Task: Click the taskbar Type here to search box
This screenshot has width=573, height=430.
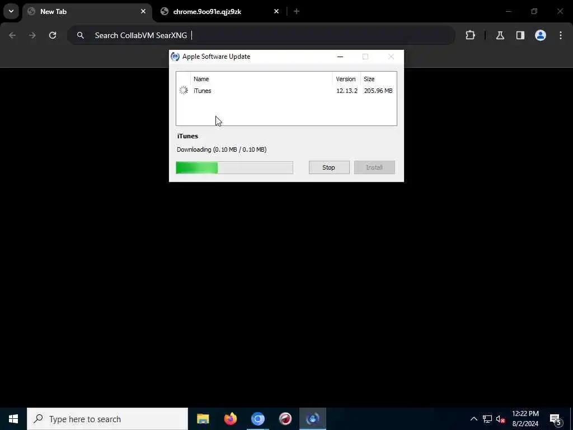Action: [x=107, y=419]
